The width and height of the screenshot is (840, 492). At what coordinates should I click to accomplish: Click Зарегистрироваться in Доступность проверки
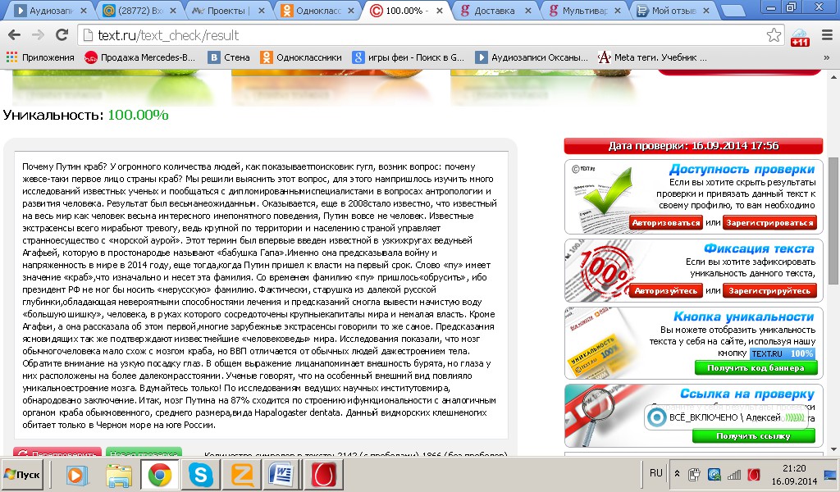pyautogui.click(x=769, y=223)
